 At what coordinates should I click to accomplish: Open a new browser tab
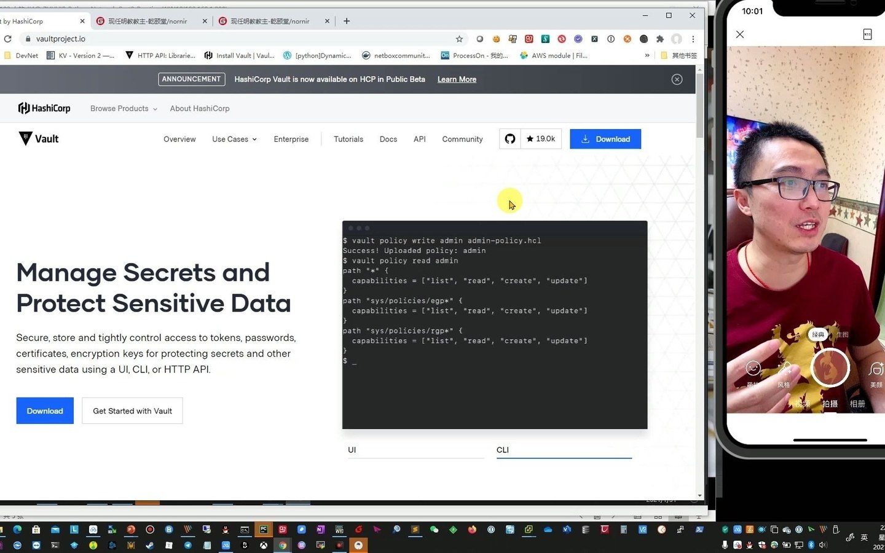tap(347, 21)
